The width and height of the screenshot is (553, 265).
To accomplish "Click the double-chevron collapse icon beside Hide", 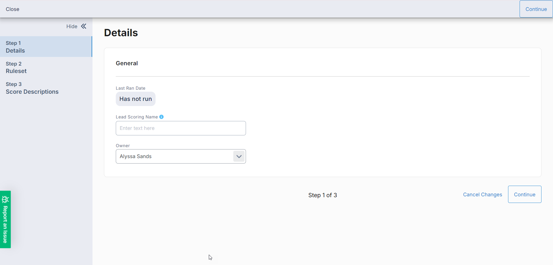I will coord(84,26).
